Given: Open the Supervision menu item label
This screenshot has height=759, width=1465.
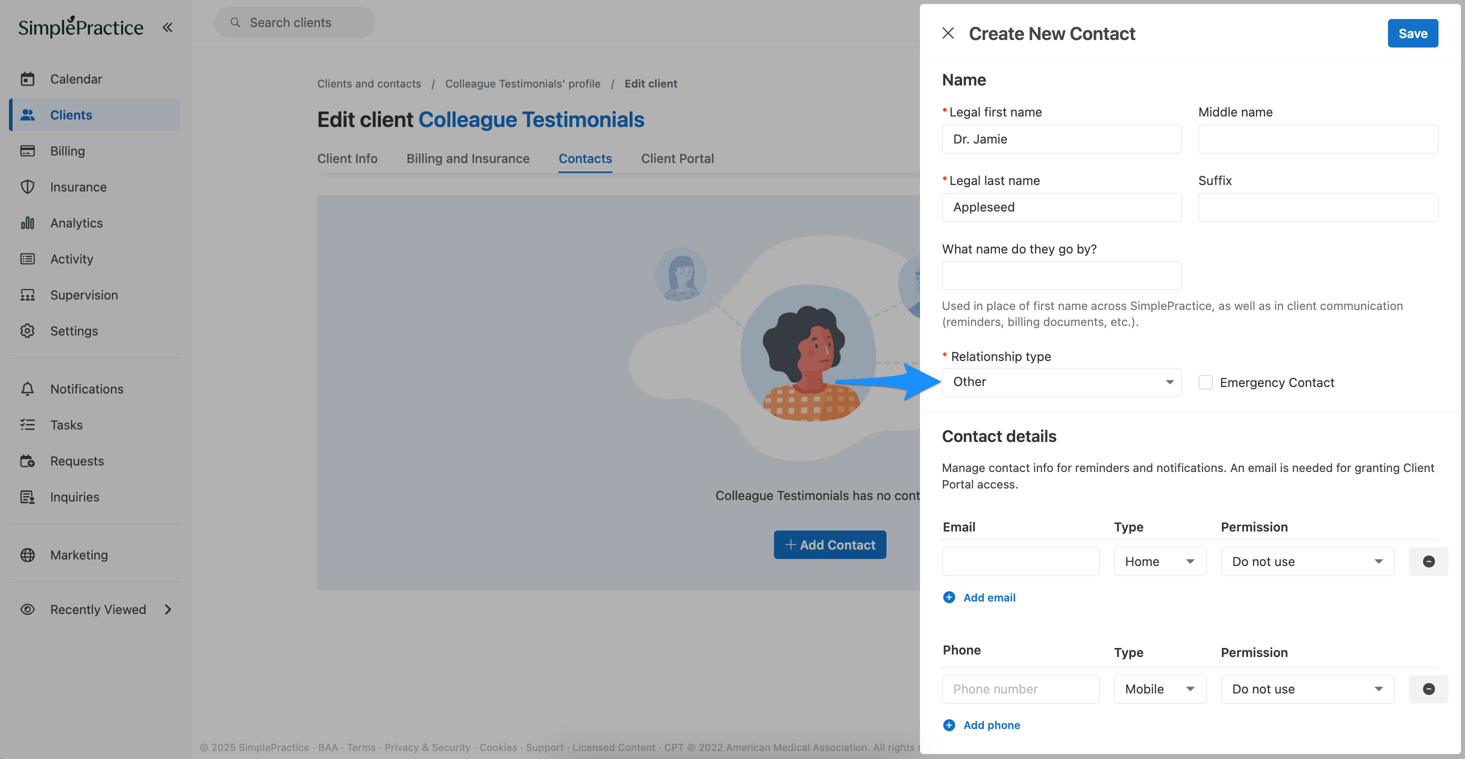Looking at the screenshot, I should click(84, 294).
